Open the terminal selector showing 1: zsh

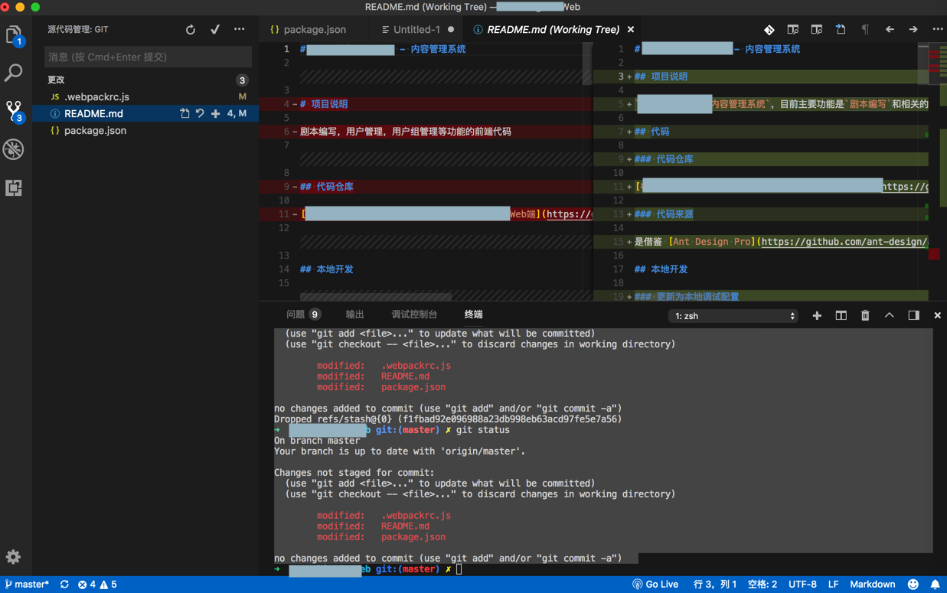[732, 315]
